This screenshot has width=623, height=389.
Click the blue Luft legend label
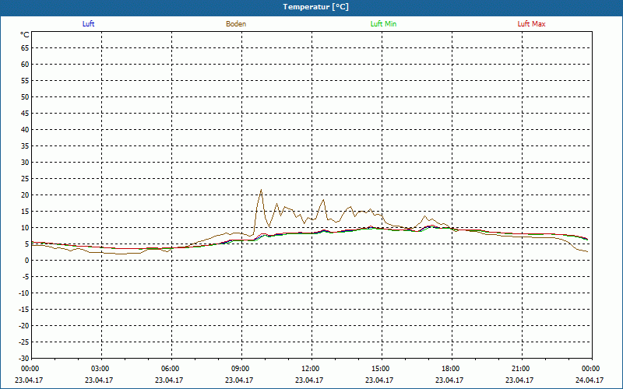tap(88, 24)
